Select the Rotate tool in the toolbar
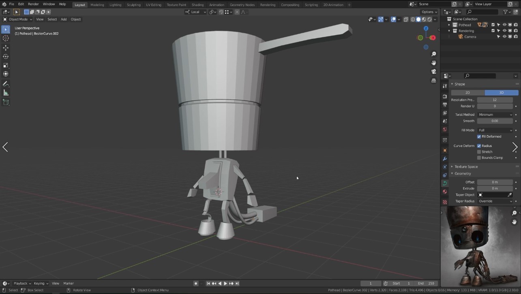This screenshot has height=294, width=521. tap(6, 56)
